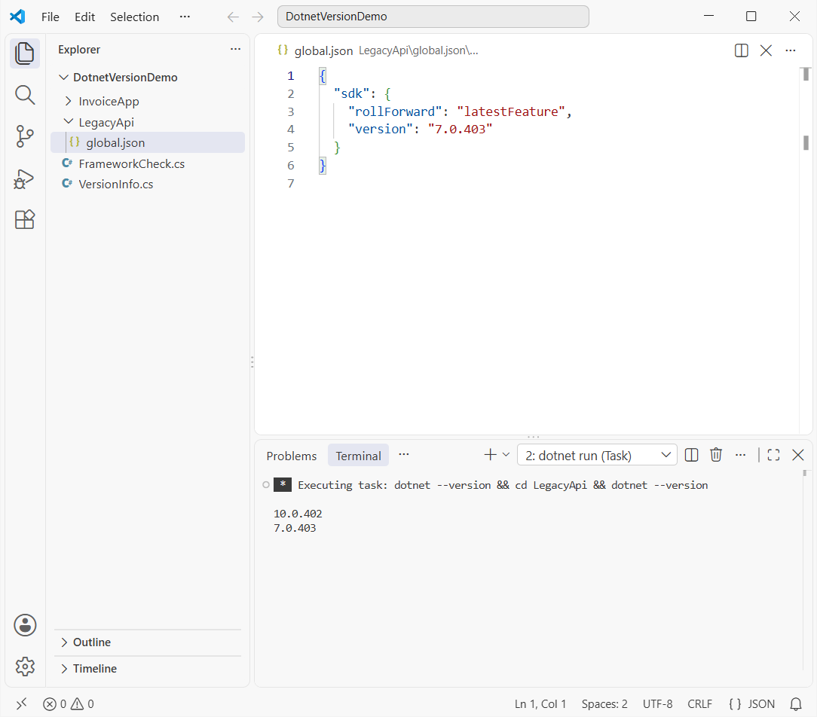The width and height of the screenshot is (817, 717).
Task: Open Explorer views and more actions
Action: click(x=235, y=49)
